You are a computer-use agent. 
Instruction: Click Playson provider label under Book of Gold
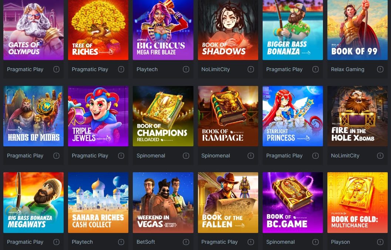(x=340, y=242)
